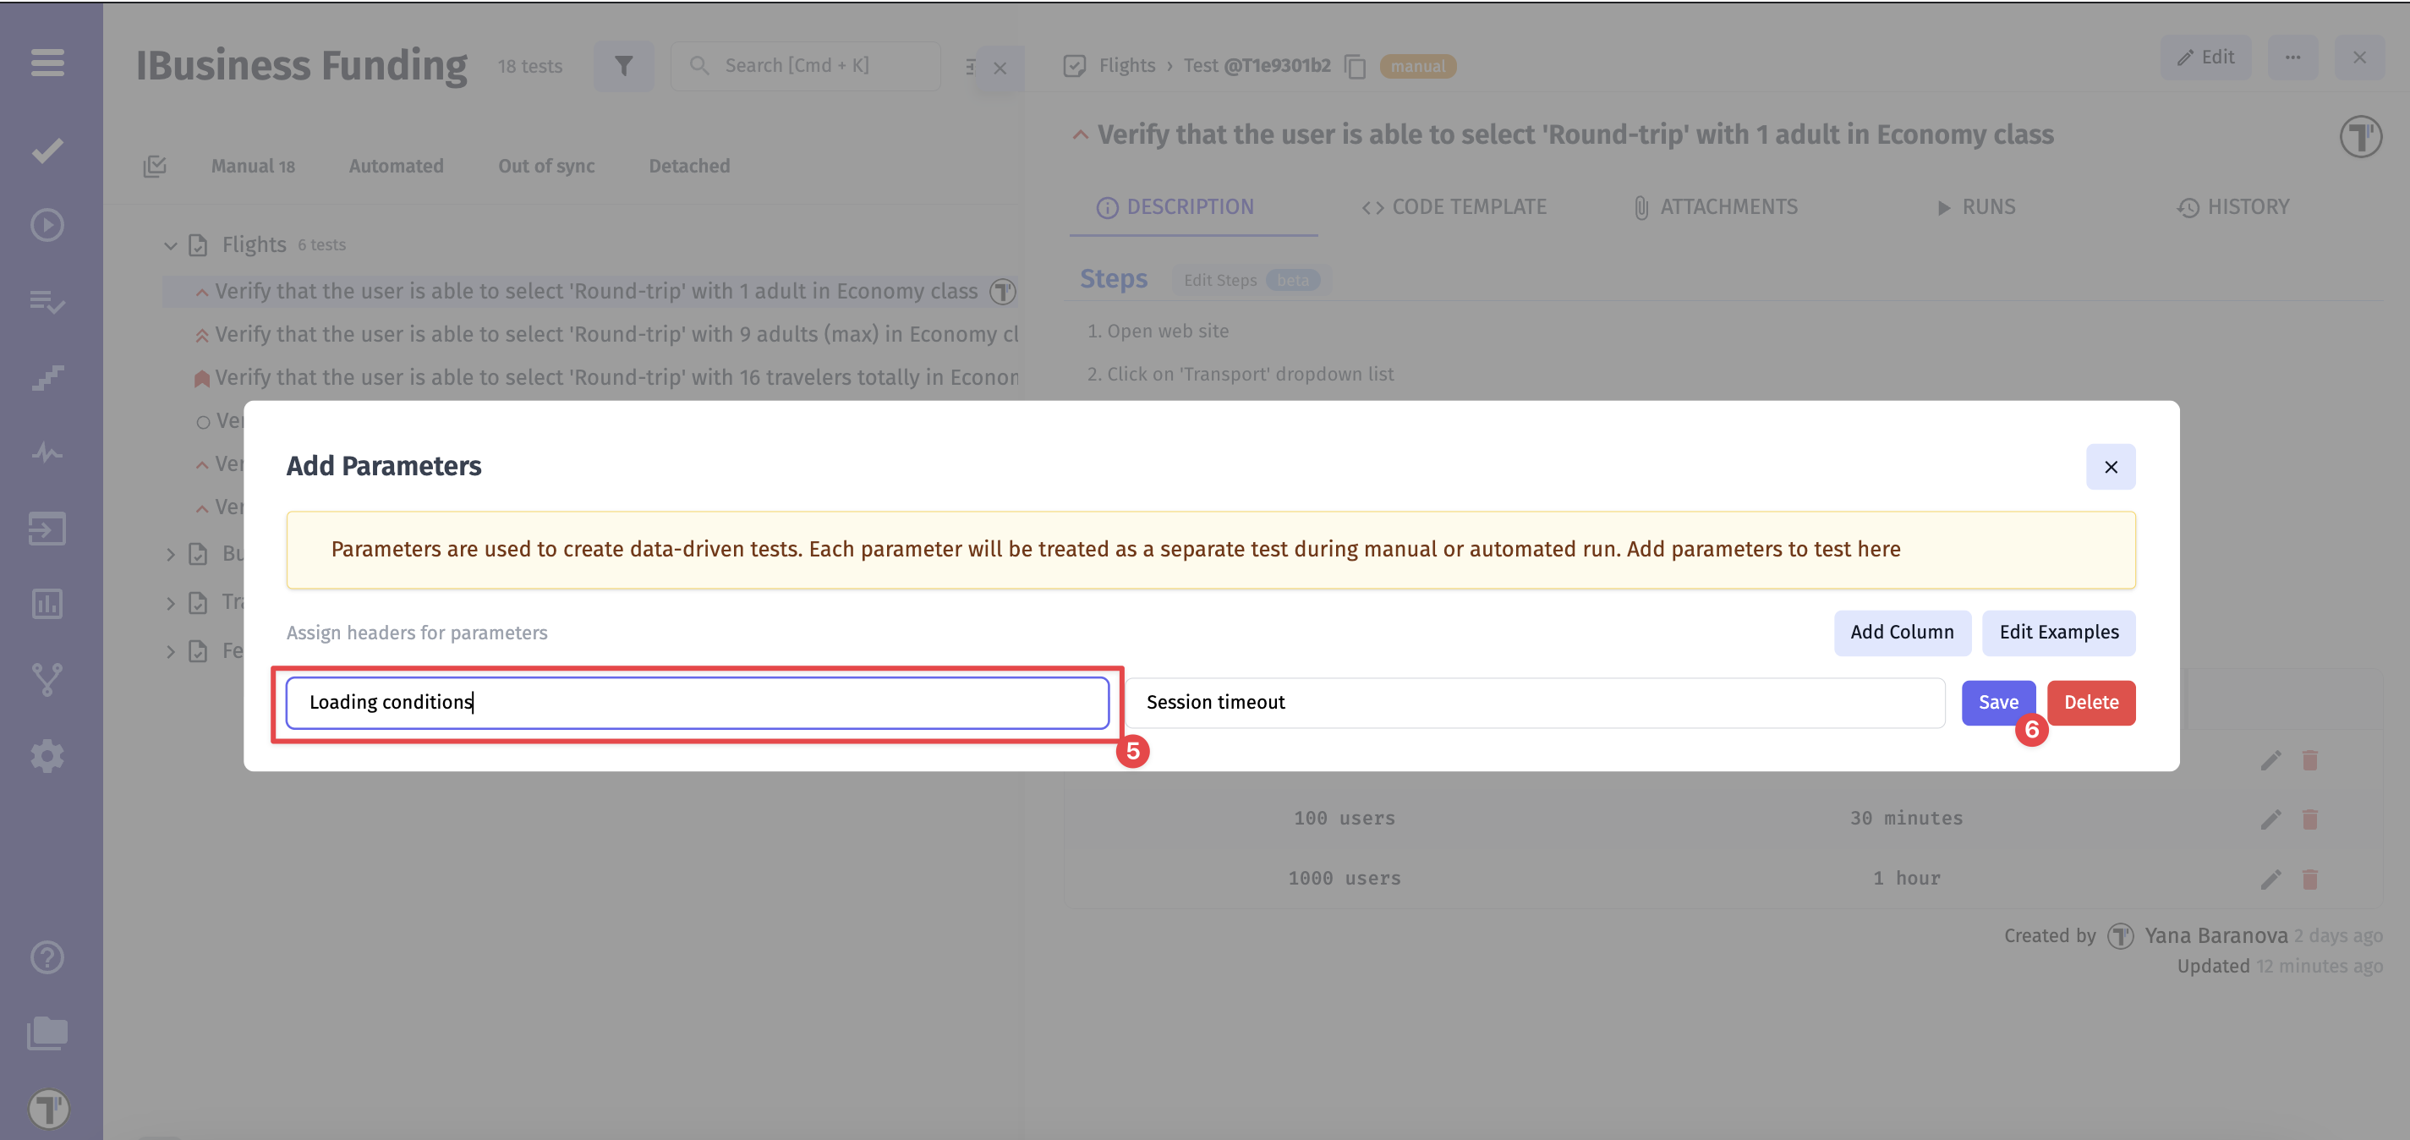
Task: Close the Add Parameters dialog
Action: click(2110, 467)
